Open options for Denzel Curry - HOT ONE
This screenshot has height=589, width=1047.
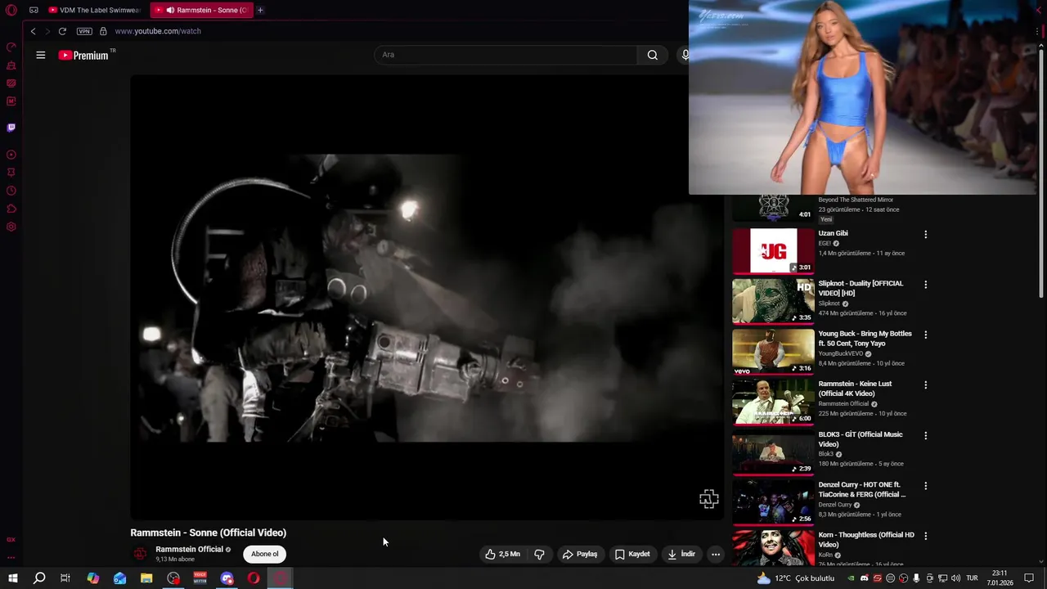926,485
